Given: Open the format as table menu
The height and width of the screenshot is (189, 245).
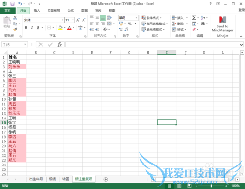Looking at the screenshot, I should coord(154,24).
